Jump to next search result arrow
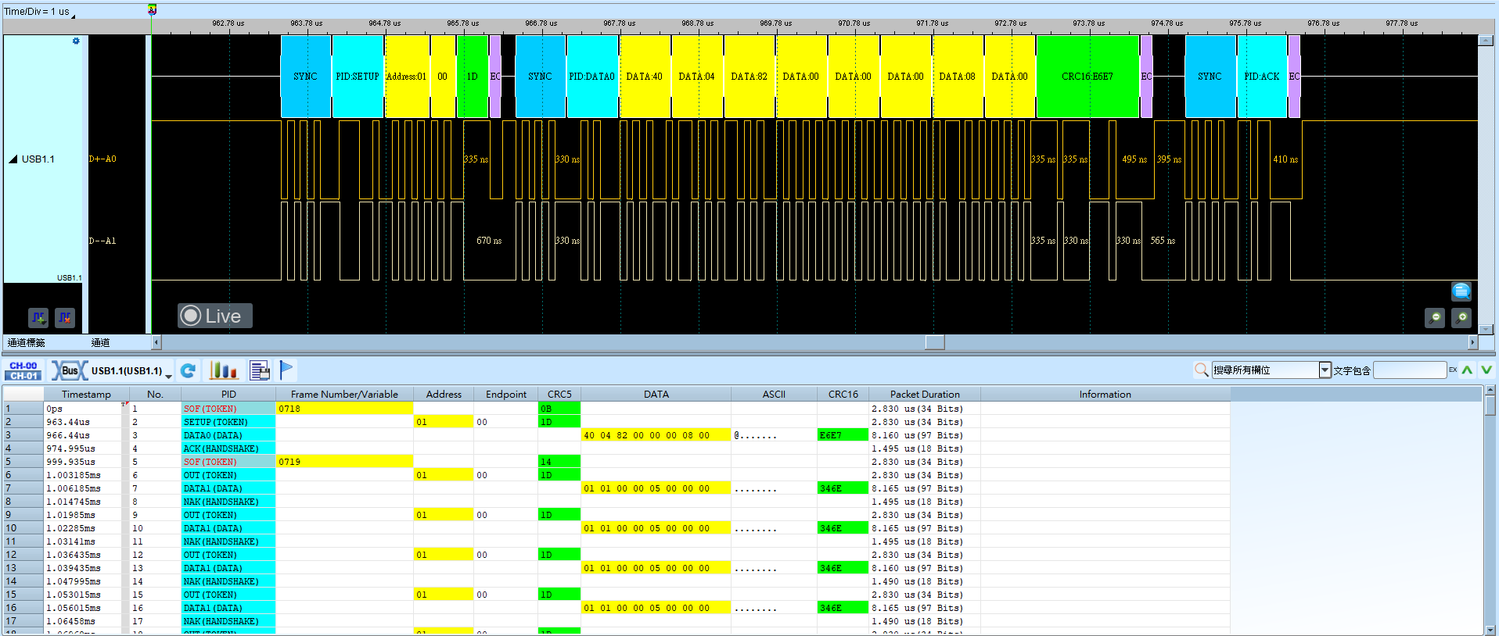 click(x=1486, y=370)
